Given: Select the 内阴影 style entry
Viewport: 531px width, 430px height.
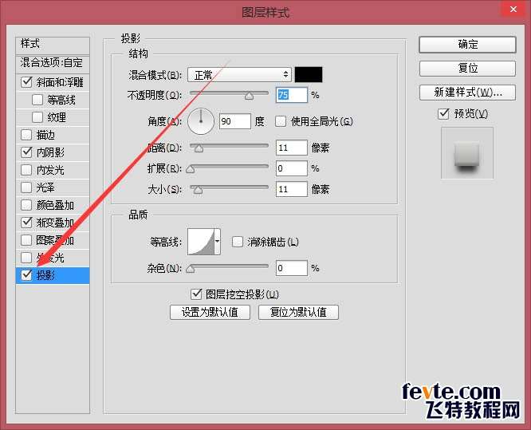Looking at the screenshot, I should tap(53, 152).
